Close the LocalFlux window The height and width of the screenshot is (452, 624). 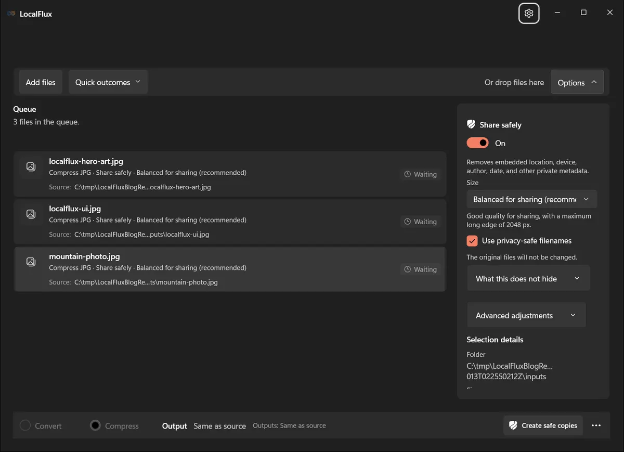tap(610, 12)
